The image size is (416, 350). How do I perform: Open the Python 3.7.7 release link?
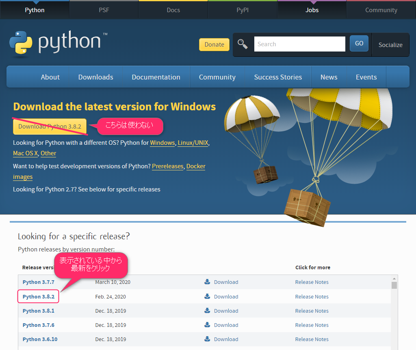coord(39,282)
